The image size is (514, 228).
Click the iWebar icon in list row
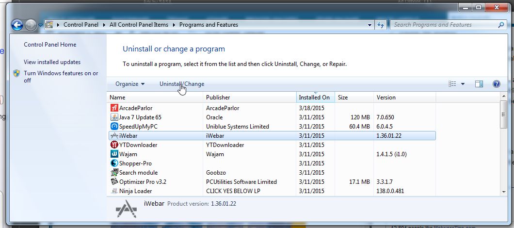[x=114, y=135]
